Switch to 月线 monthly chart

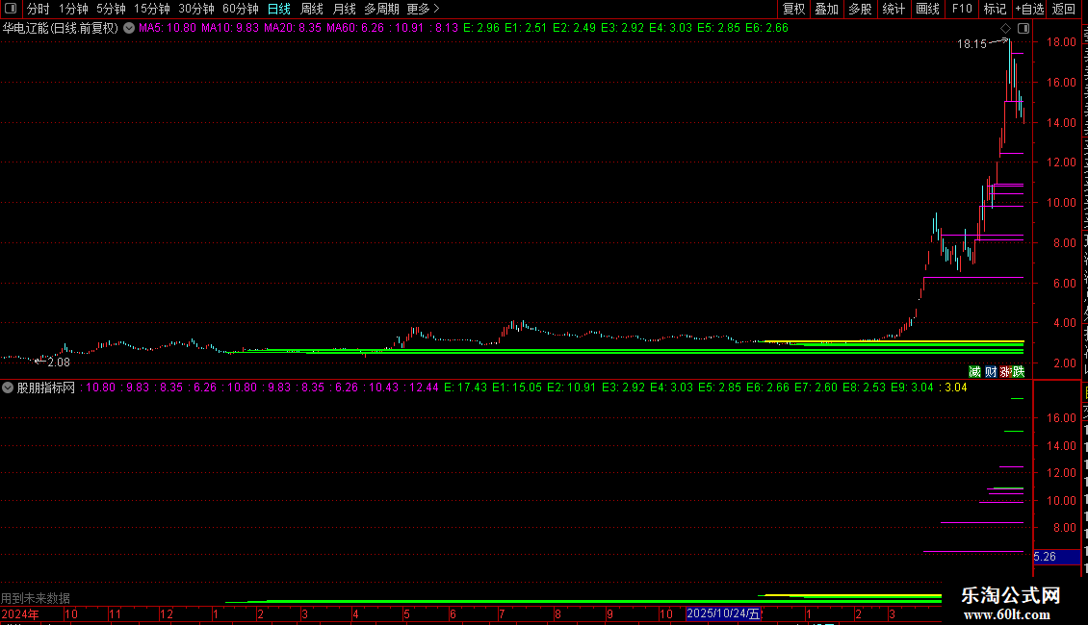(x=344, y=9)
